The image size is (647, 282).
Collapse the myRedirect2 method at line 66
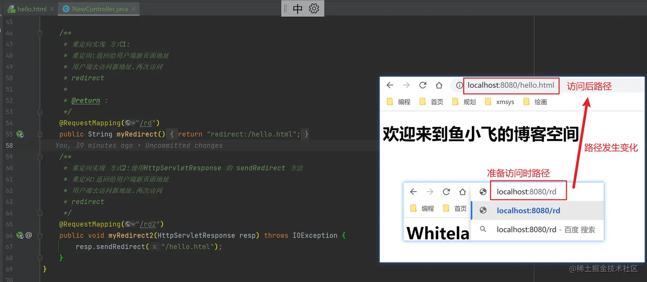[x=40, y=235]
